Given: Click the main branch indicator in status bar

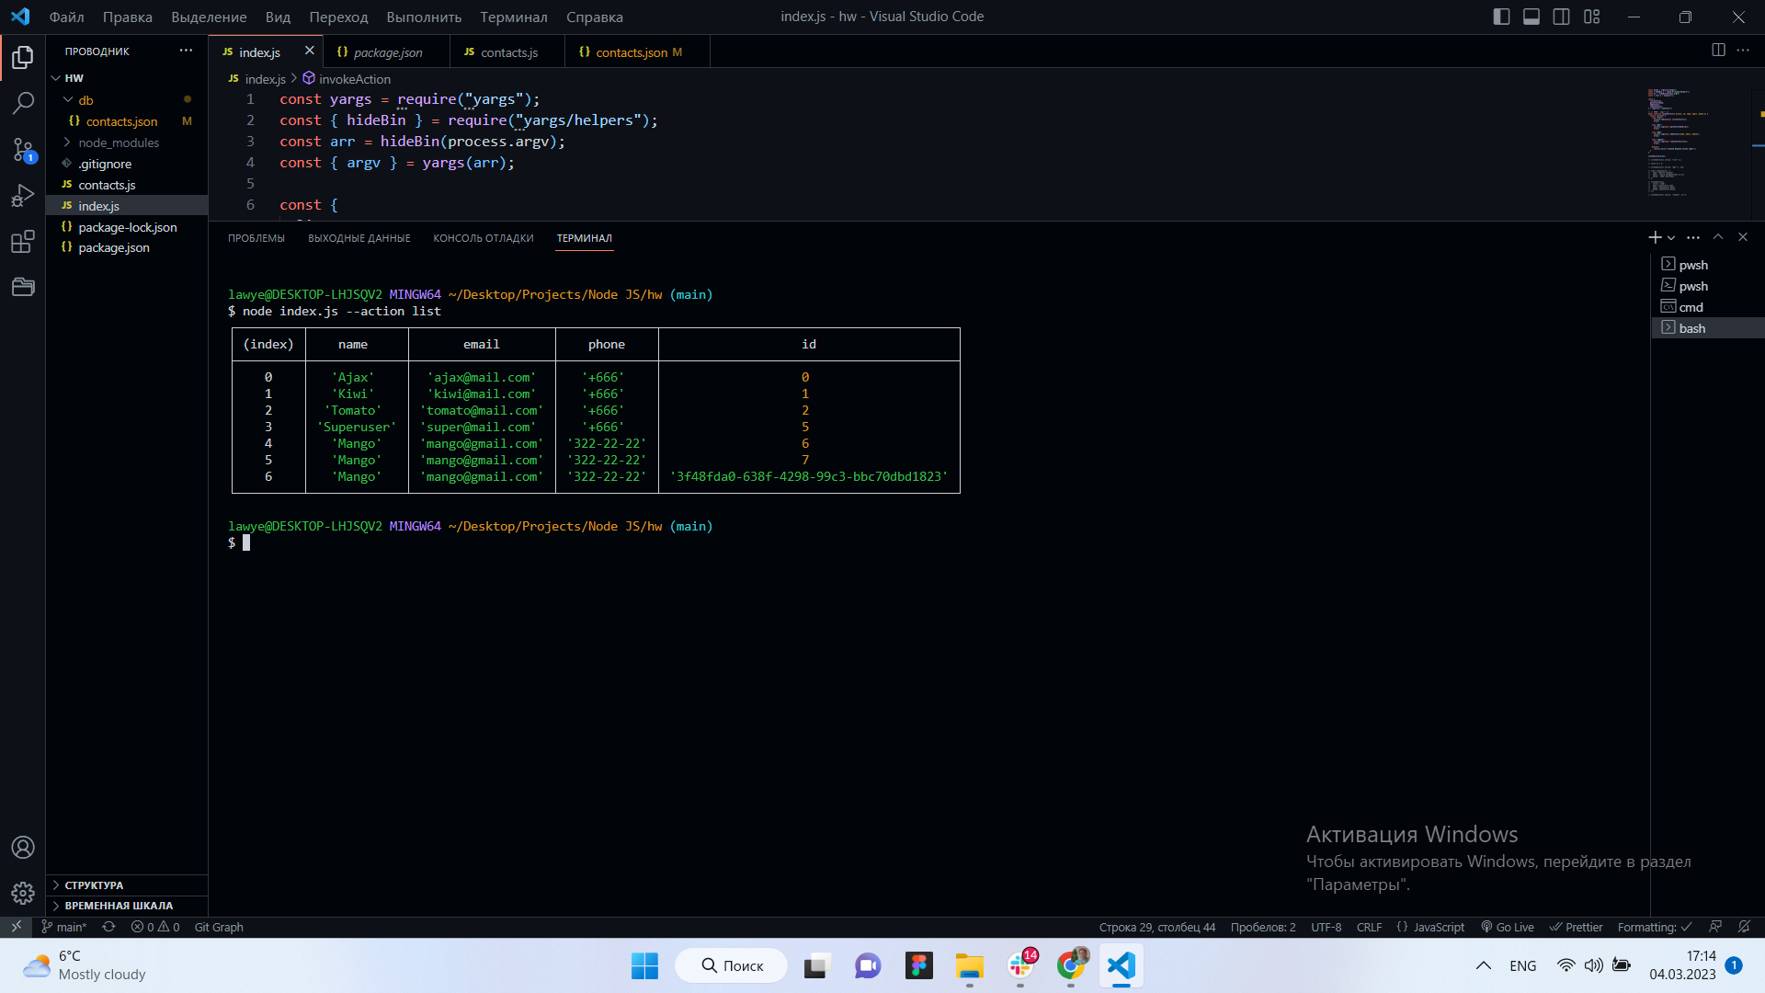Looking at the screenshot, I should pyautogui.click(x=63, y=927).
